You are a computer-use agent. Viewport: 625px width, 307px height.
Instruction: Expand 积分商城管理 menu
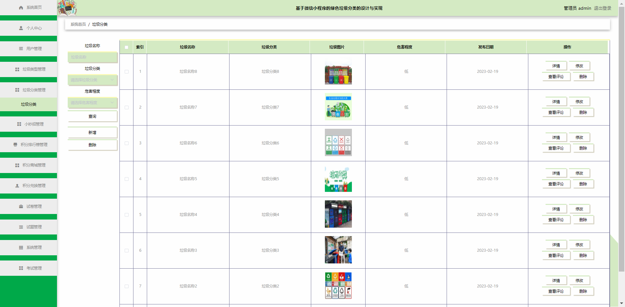click(x=29, y=165)
